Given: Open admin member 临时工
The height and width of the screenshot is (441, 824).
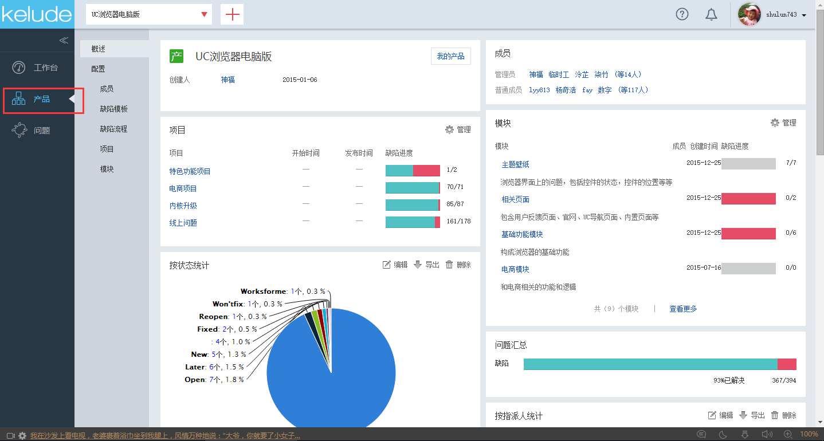Looking at the screenshot, I should point(559,74).
